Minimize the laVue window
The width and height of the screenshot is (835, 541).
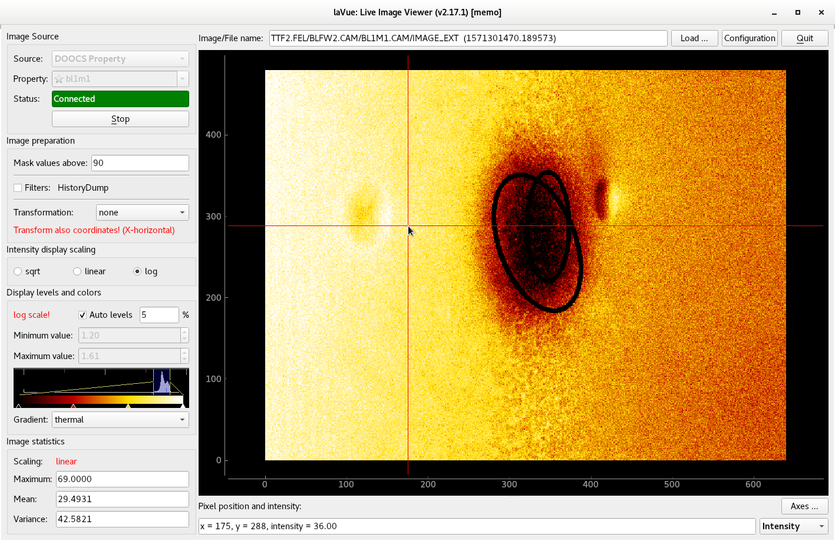[x=773, y=12]
